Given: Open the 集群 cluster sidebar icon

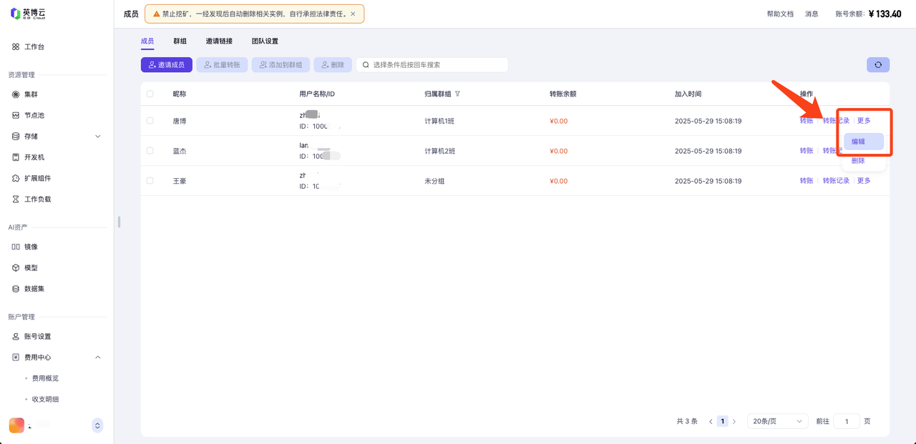Looking at the screenshot, I should click(x=16, y=94).
